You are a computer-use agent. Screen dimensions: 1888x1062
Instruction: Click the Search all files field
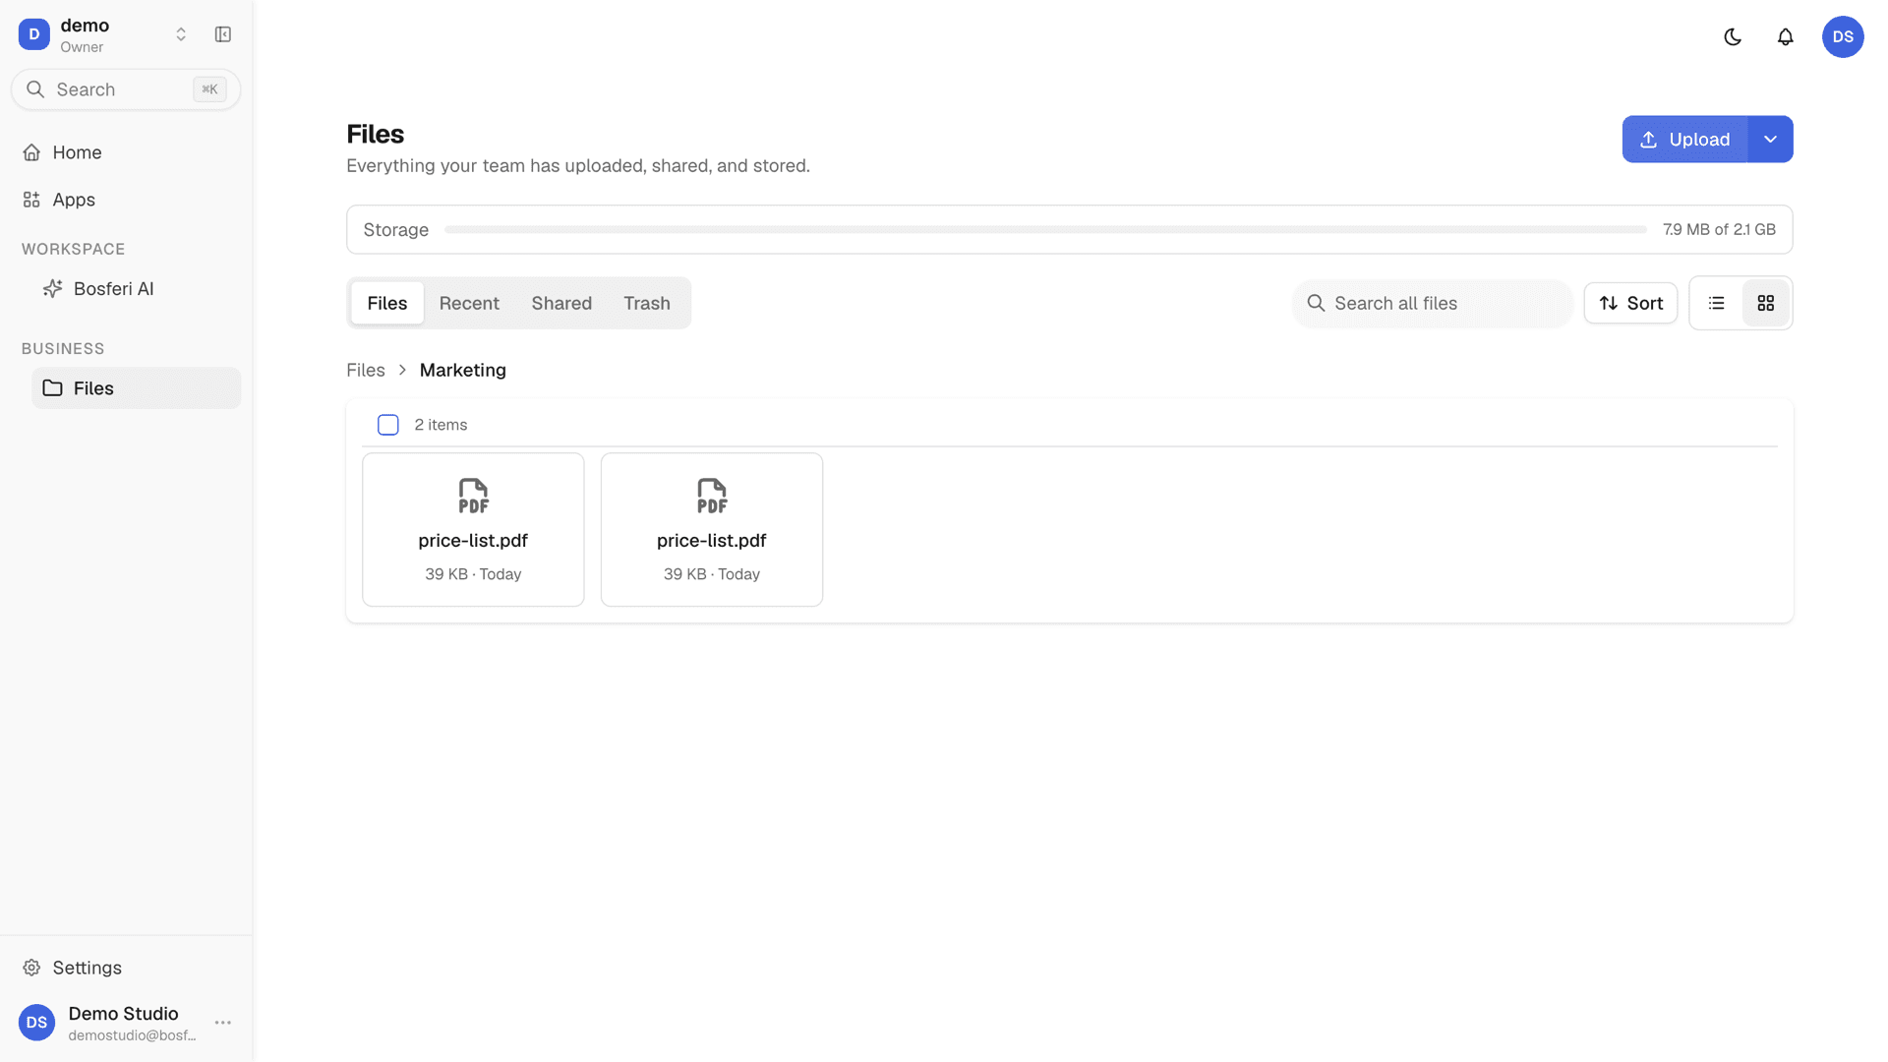coord(1433,303)
